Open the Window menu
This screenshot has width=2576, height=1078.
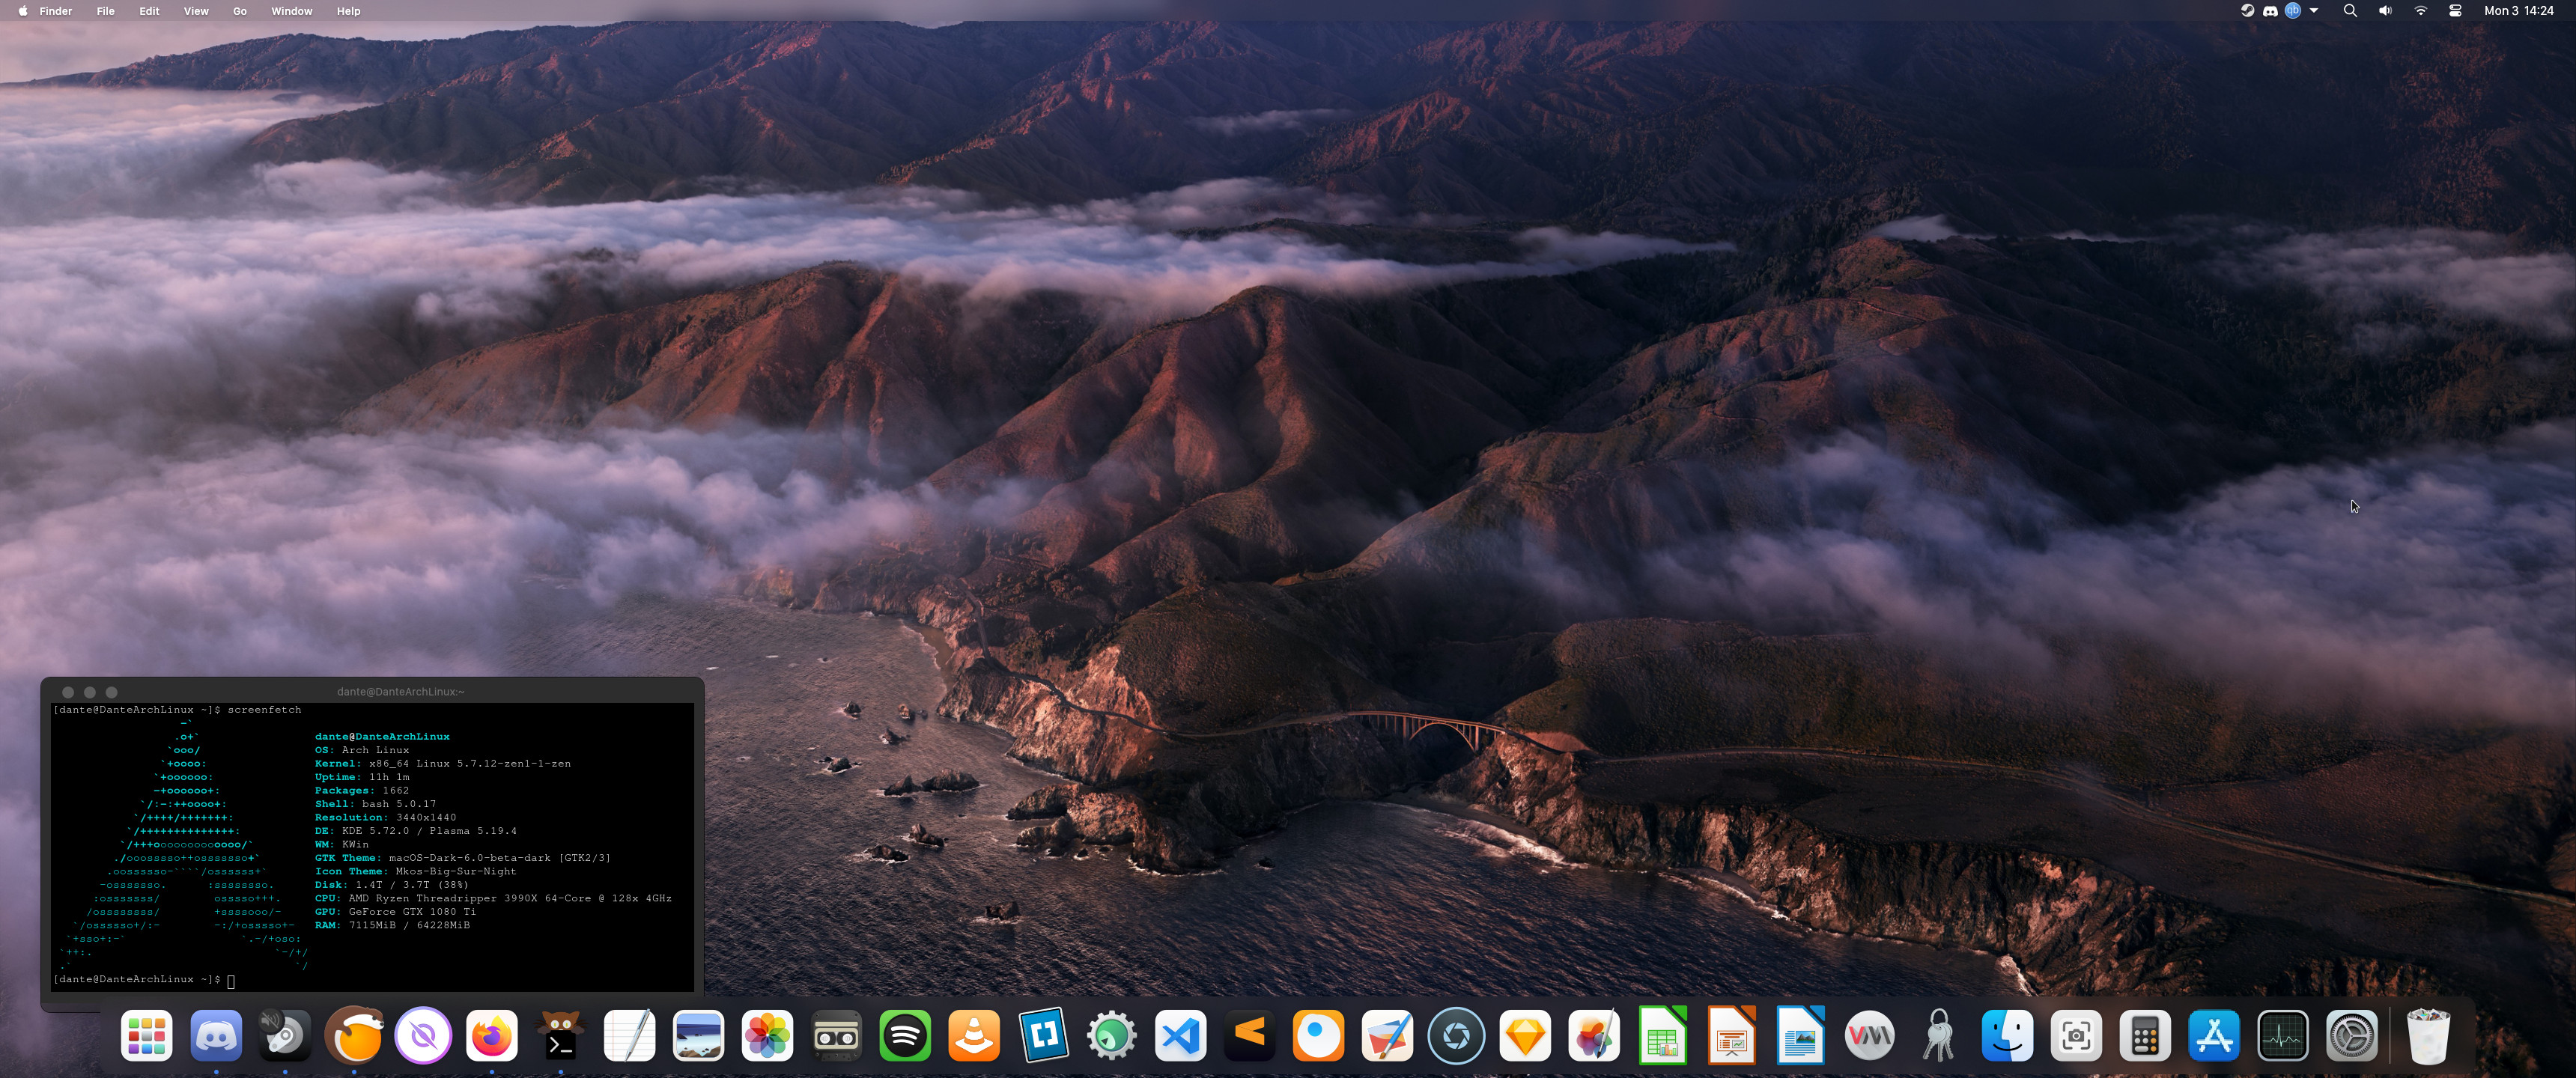click(x=292, y=11)
